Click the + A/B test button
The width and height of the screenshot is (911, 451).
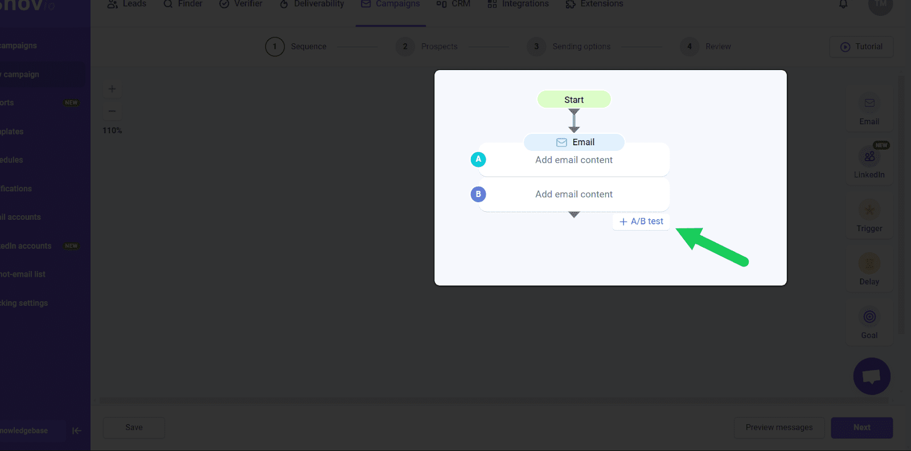click(641, 222)
